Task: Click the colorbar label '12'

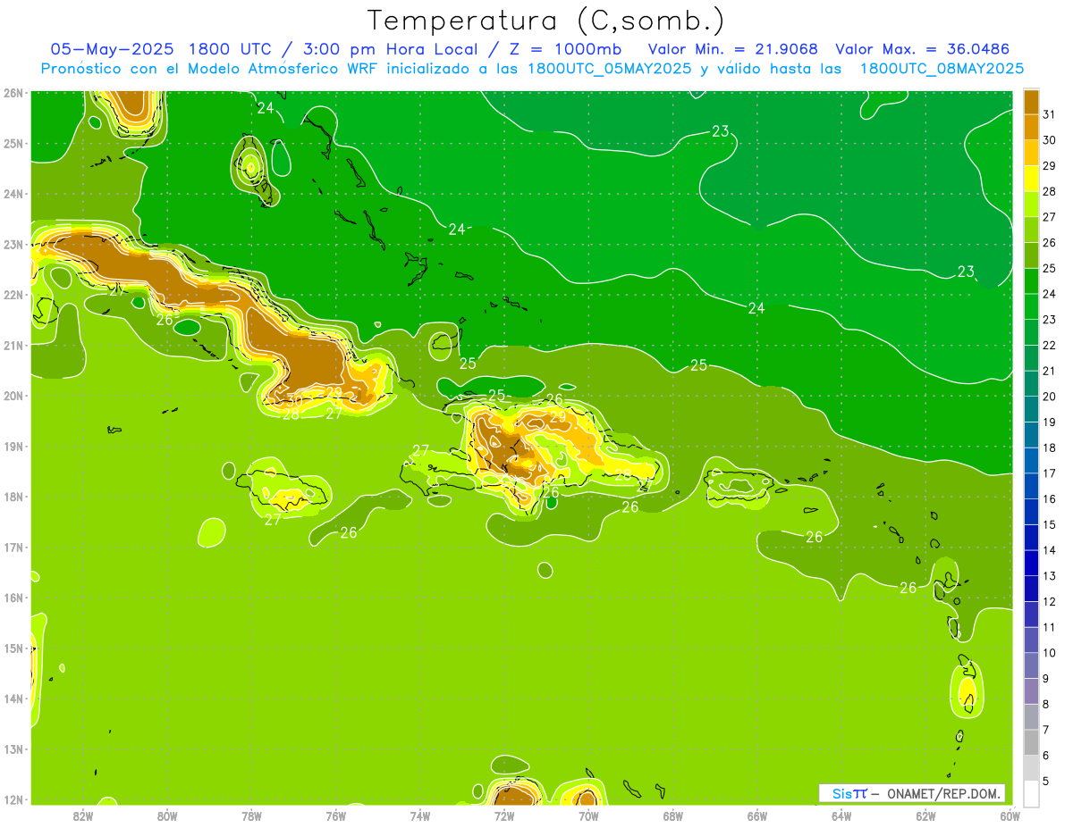Action: pyautogui.click(x=1049, y=601)
